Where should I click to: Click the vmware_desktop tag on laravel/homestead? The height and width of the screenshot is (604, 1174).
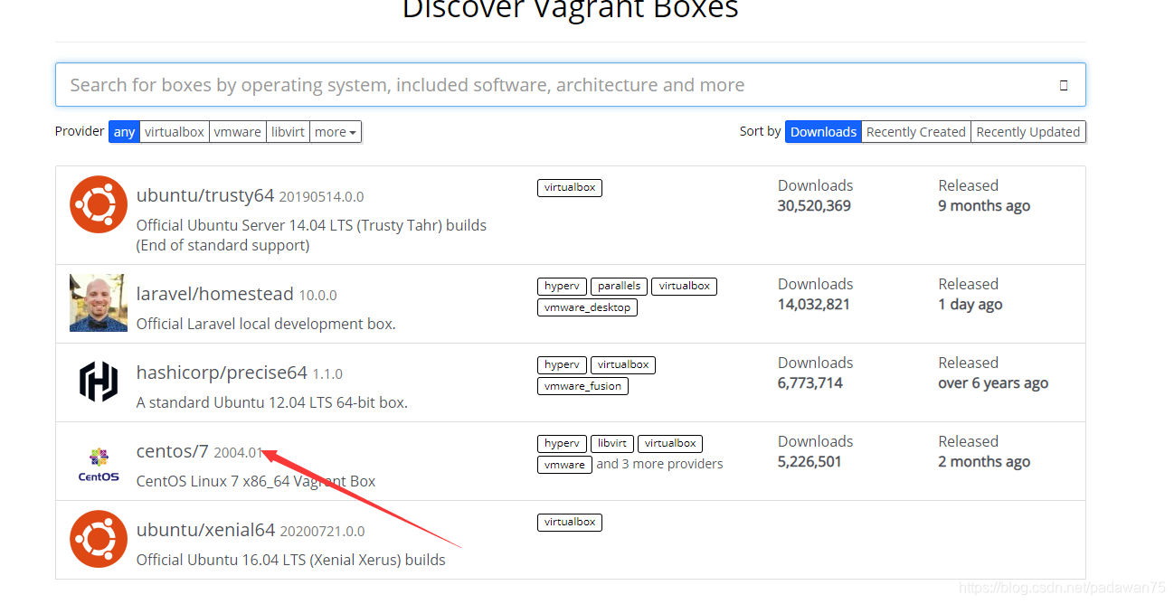pyautogui.click(x=587, y=307)
